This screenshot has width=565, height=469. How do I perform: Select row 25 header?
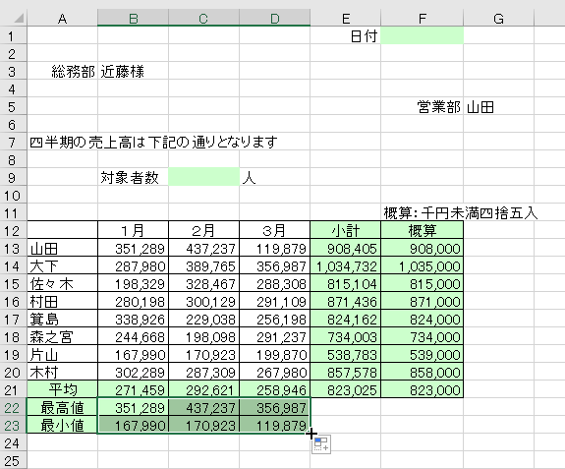click(x=13, y=460)
